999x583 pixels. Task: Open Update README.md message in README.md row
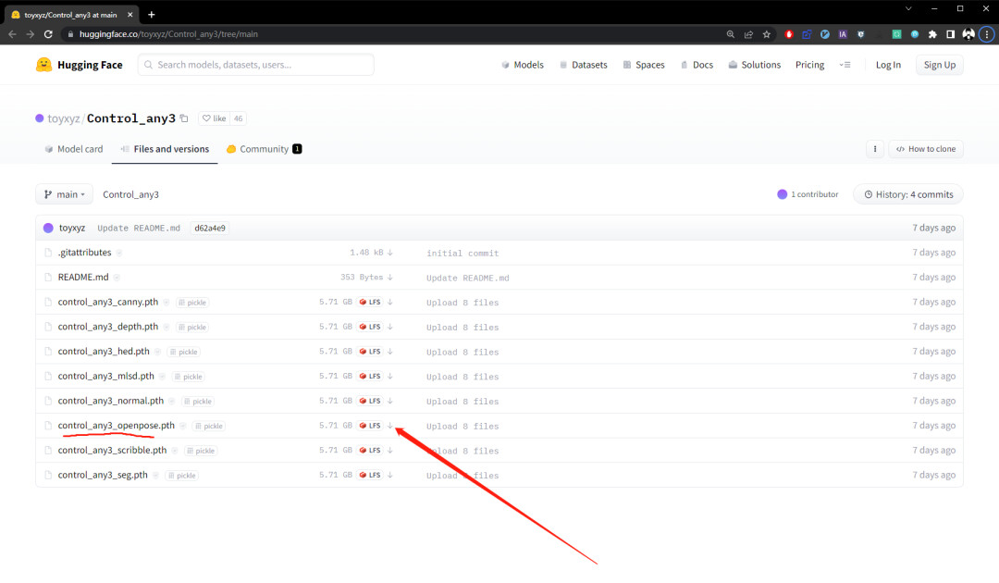coord(468,278)
